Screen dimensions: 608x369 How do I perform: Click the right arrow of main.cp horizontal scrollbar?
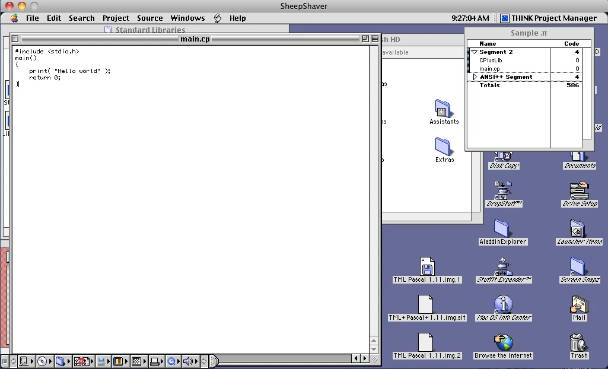pyautogui.click(x=364, y=358)
